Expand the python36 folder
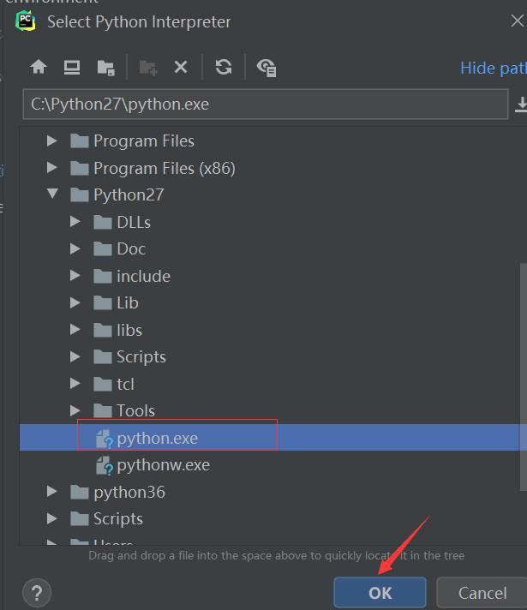This screenshot has width=527, height=610. [51, 492]
